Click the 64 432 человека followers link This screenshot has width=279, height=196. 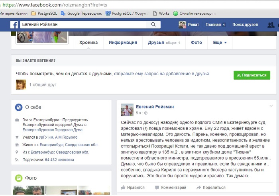coord(59,160)
